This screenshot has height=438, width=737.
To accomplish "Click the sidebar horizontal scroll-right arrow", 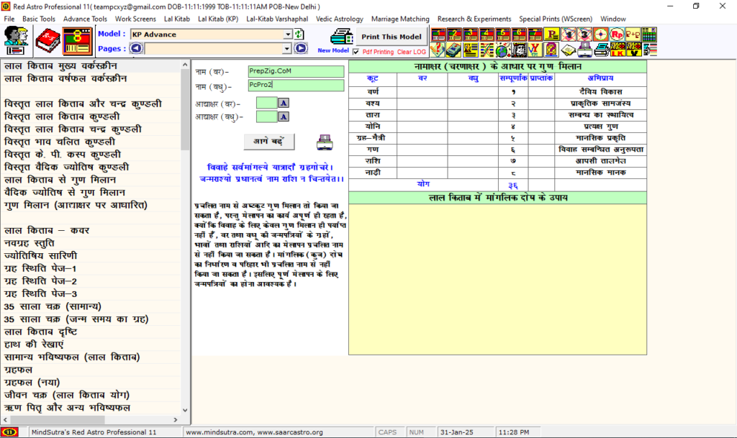I will pyautogui.click(x=176, y=420).
